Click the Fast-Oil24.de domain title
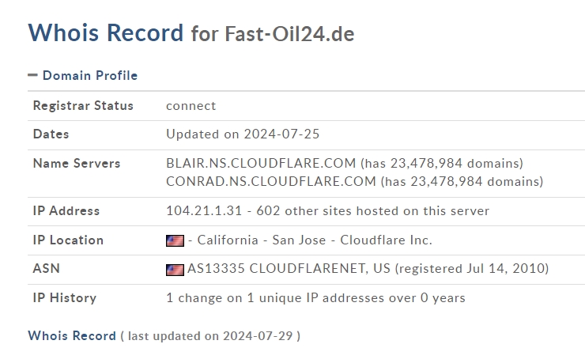Image resolution: width=585 pixels, height=348 pixels. pyautogui.click(x=289, y=34)
